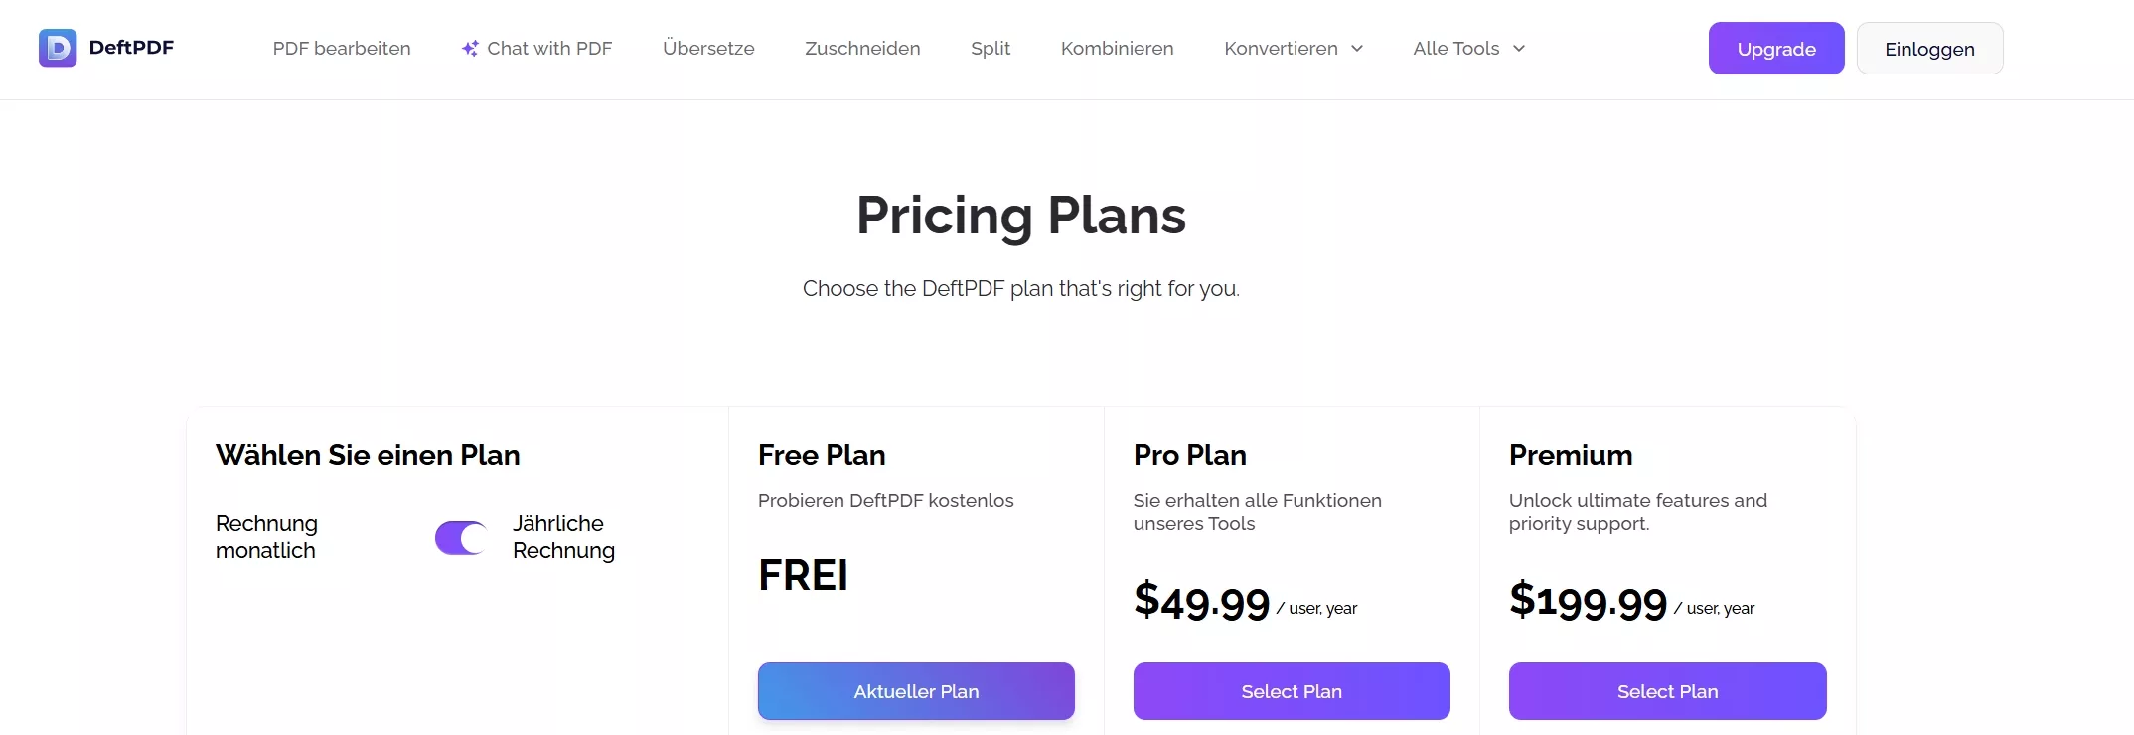Select Plan for the Pro Plan
This screenshot has width=2134, height=735.
click(1290, 691)
